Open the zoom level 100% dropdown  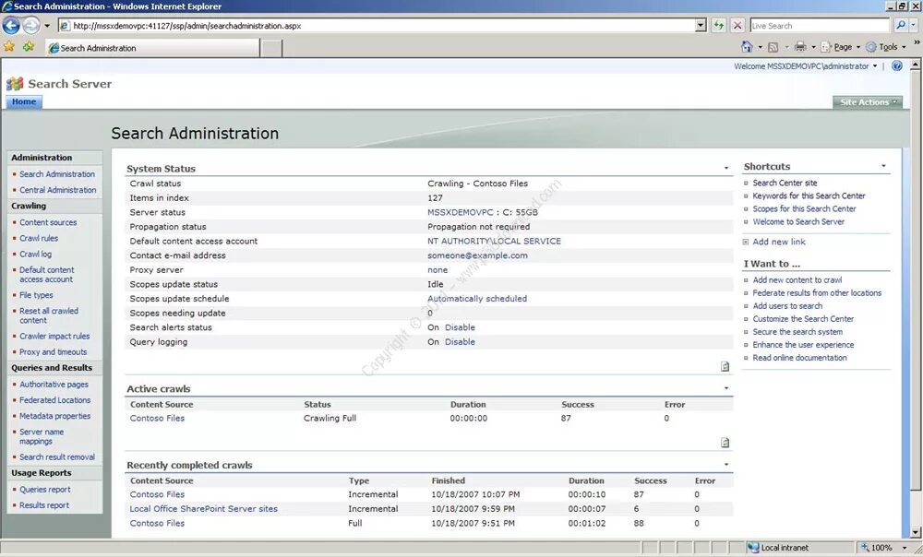[x=905, y=548]
